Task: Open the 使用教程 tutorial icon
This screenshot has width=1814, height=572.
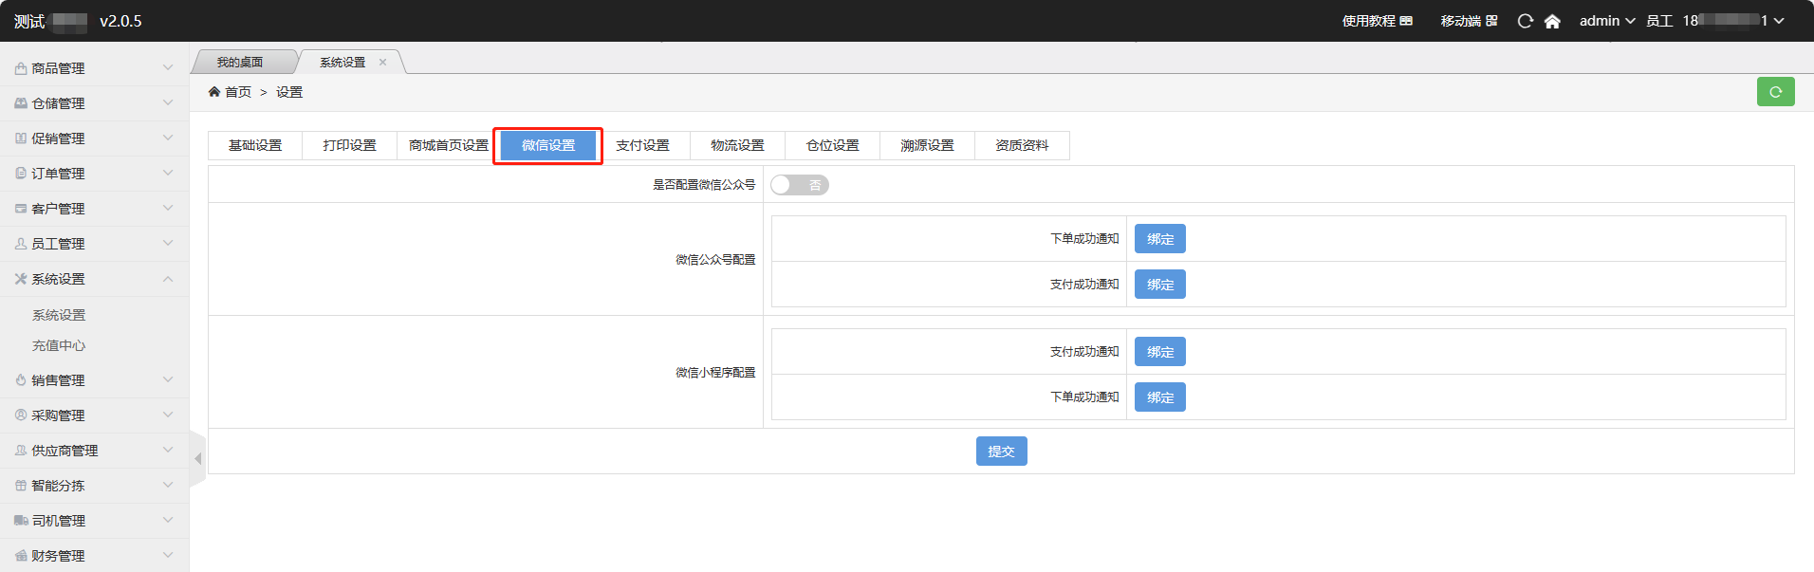Action: point(1406,21)
